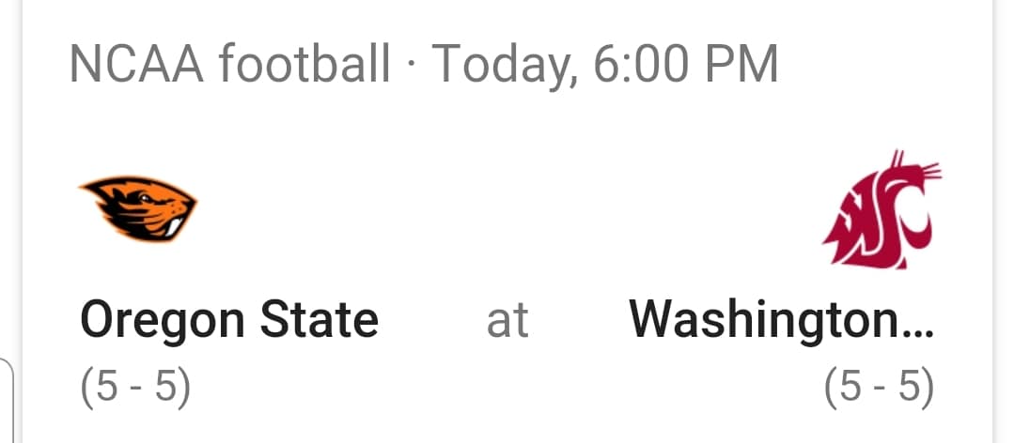Click the "at" text between teams
Viewport: 1014px width, 443px height.
(x=507, y=320)
